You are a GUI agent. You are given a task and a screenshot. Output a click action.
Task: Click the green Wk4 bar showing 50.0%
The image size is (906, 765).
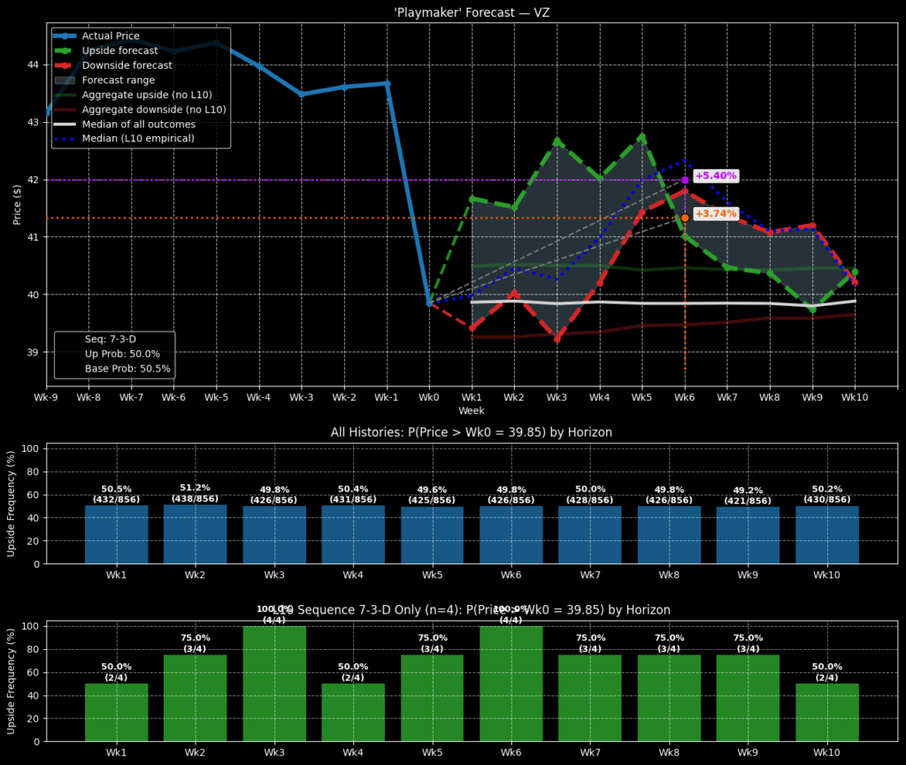(353, 712)
